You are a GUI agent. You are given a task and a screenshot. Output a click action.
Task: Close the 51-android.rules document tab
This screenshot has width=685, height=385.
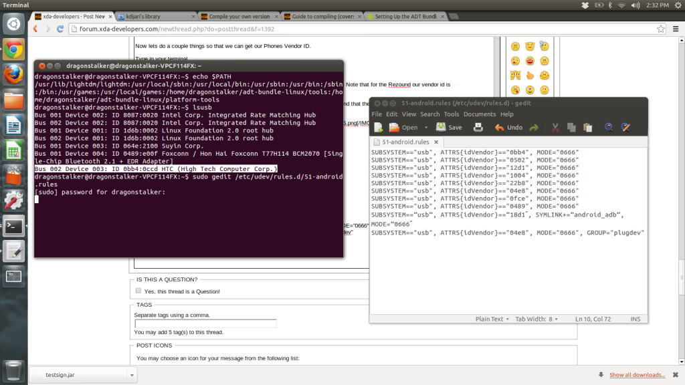point(436,142)
